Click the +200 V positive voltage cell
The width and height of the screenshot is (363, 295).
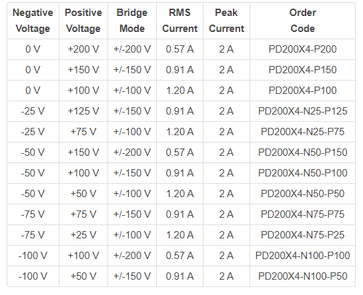point(83,49)
